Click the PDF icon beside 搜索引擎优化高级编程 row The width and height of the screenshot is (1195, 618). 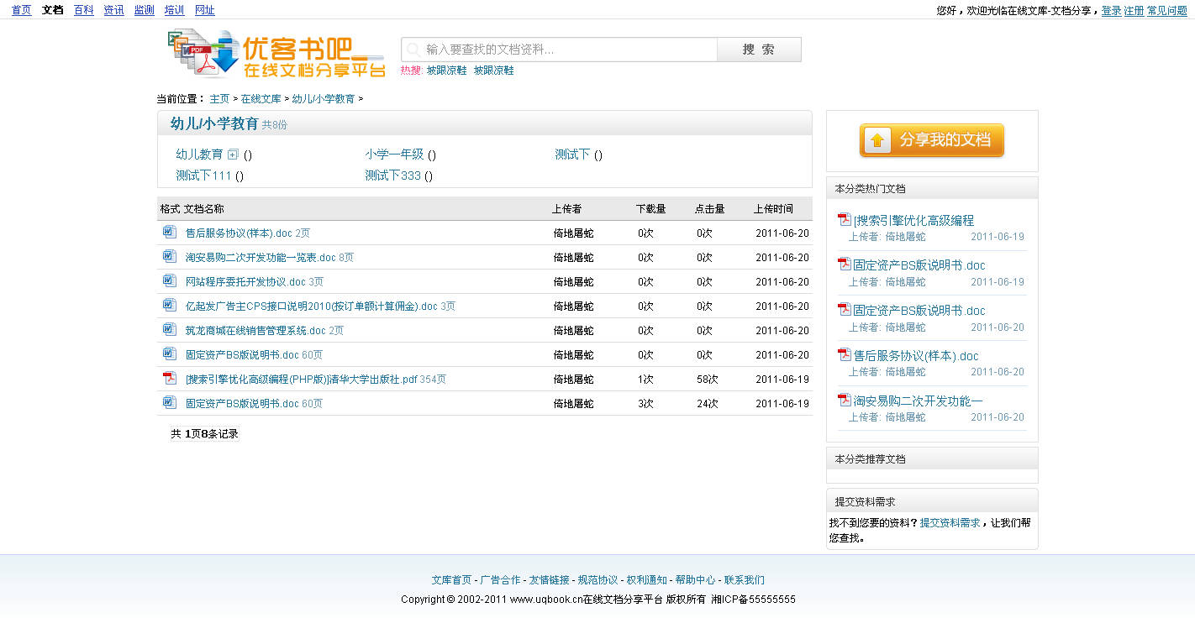(x=169, y=379)
